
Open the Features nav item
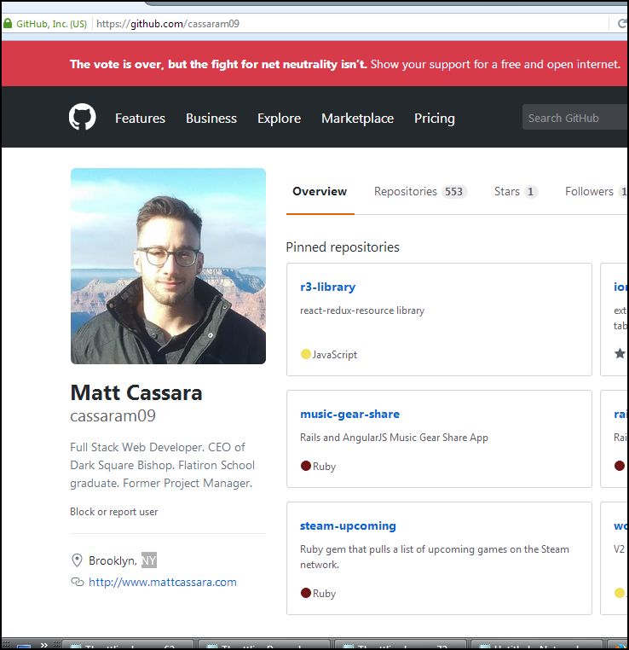pyautogui.click(x=140, y=119)
